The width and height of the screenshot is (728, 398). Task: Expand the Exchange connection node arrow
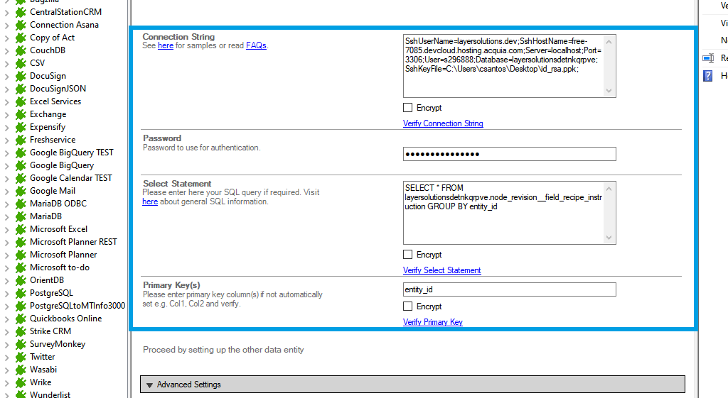coord(6,114)
